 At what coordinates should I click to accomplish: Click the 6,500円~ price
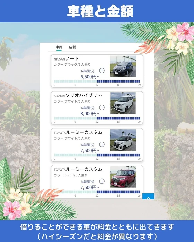(90, 77)
